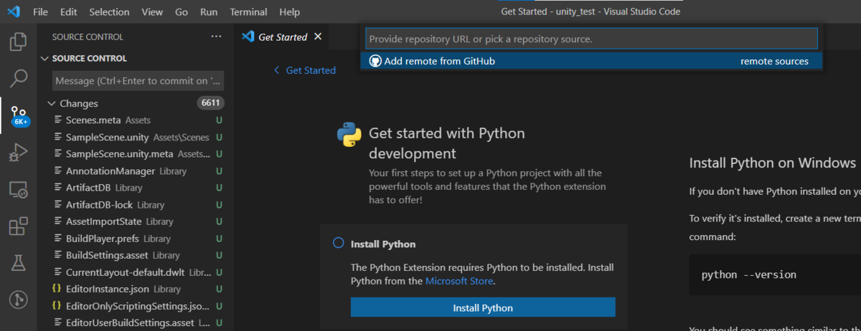
Task: Open the Git graph icon in activity bar
Action: tap(18, 300)
